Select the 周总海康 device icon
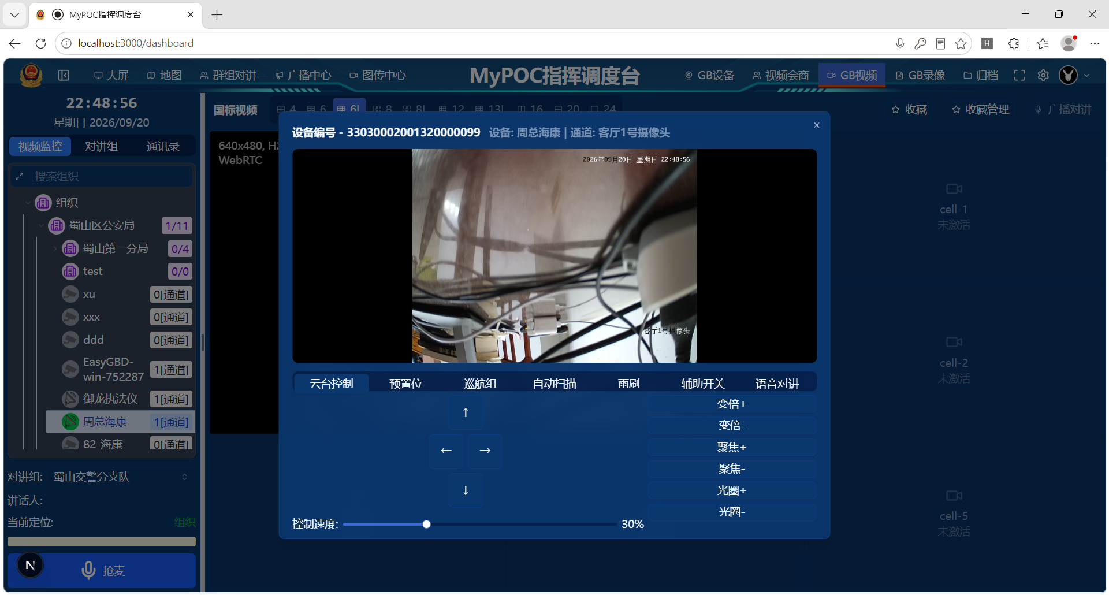This screenshot has width=1109, height=595. [x=70, y=422]
